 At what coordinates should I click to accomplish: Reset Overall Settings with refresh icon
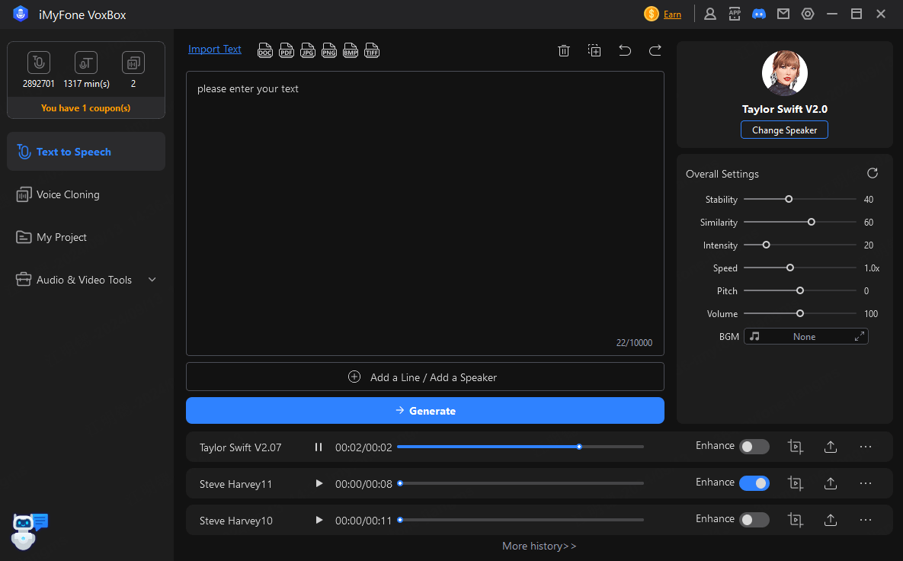[x=873, y=173]
